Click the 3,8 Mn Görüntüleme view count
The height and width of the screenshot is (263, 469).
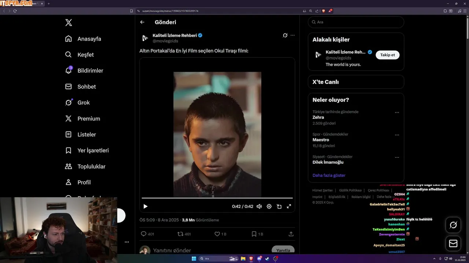[200, 220]
